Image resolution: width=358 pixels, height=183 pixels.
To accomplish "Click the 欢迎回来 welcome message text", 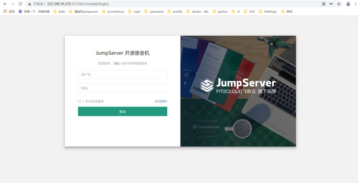I will (x=123, y=63).
